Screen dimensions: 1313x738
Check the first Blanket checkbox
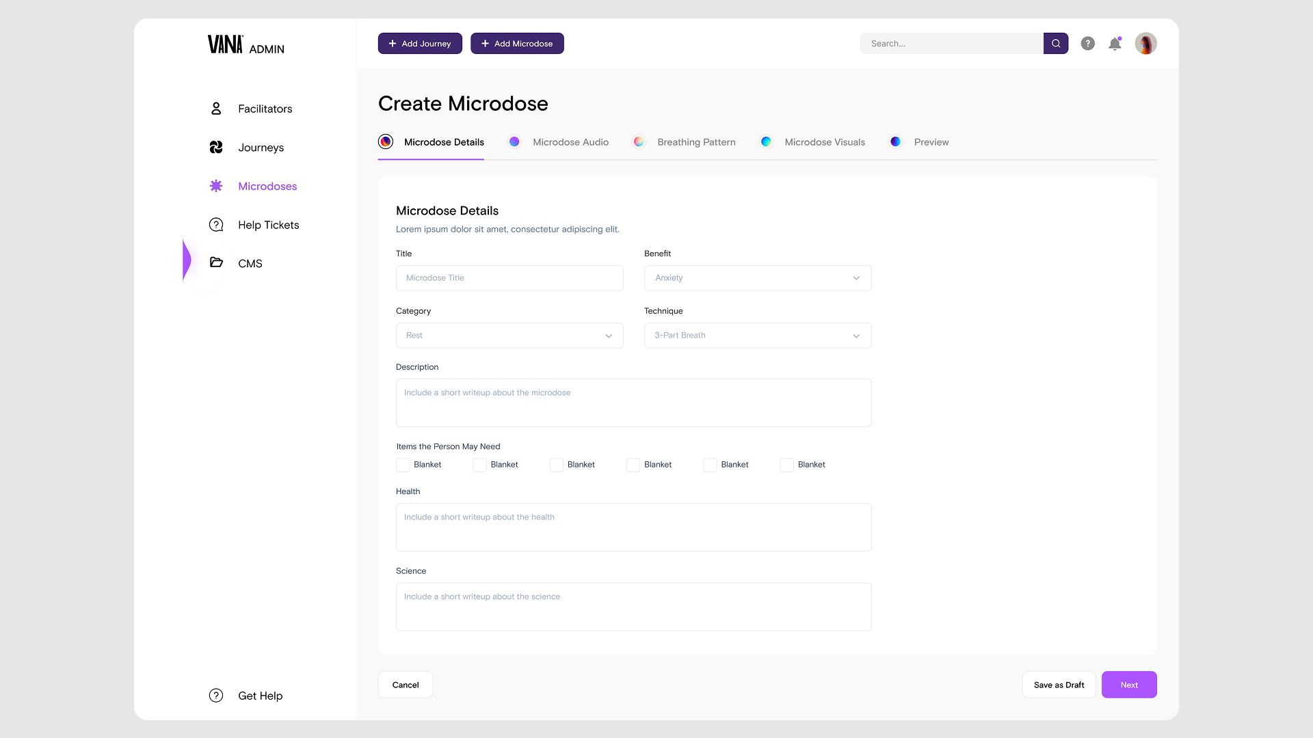403,465
